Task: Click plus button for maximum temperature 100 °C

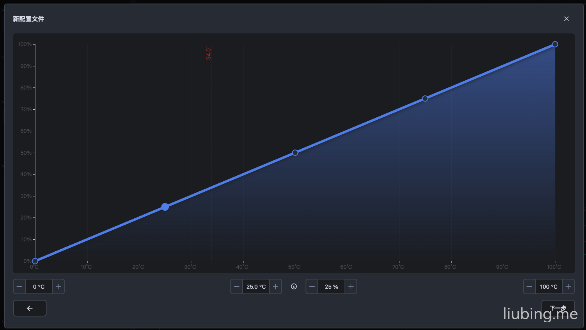Action: click(568, 287)
